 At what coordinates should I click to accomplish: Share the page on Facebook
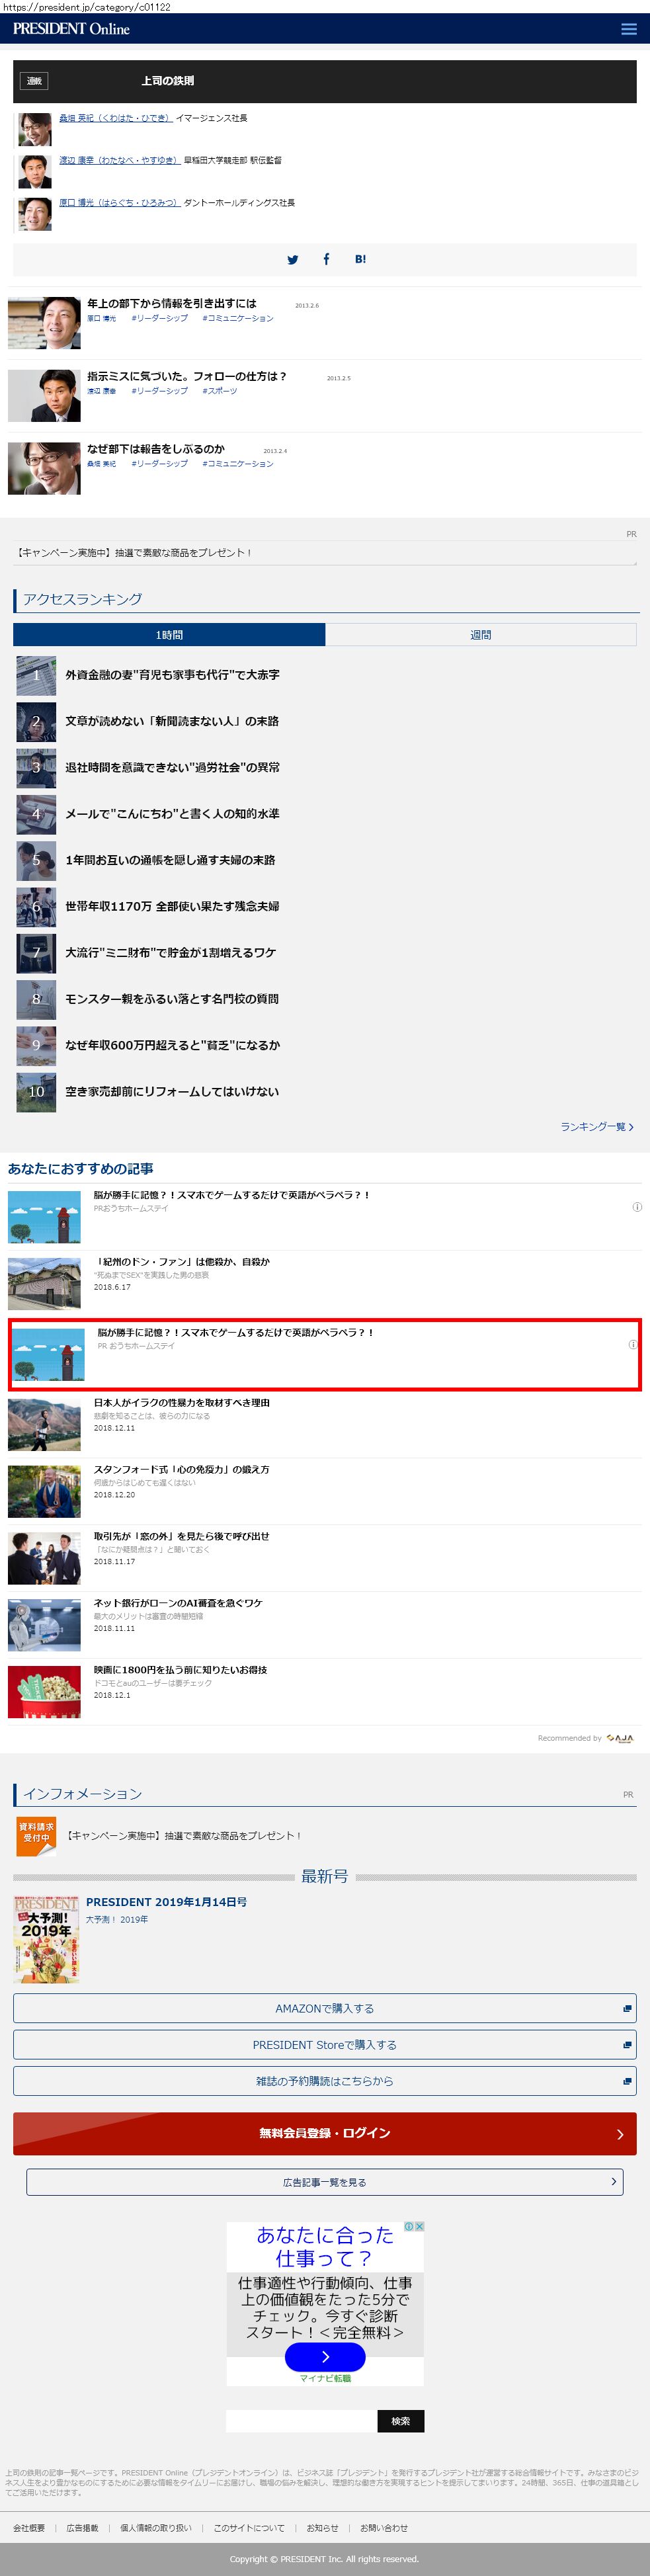(326, 259)
